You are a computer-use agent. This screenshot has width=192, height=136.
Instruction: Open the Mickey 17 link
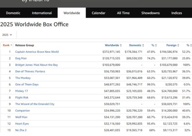pyautogui.click(x=22, y=91)
